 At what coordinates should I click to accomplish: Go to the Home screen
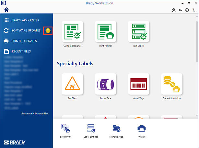[x=6, y=10]
